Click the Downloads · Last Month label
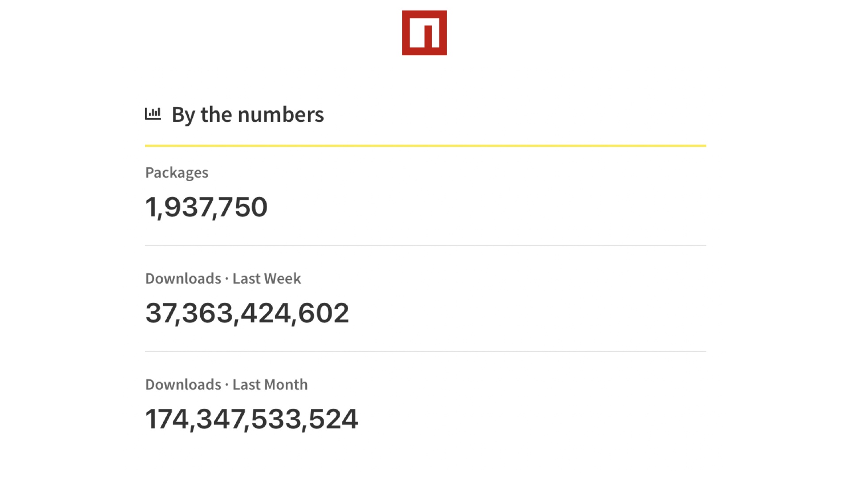Image resolution: width=849 pixels, height=477 pixels. click(x=226, y=385)
